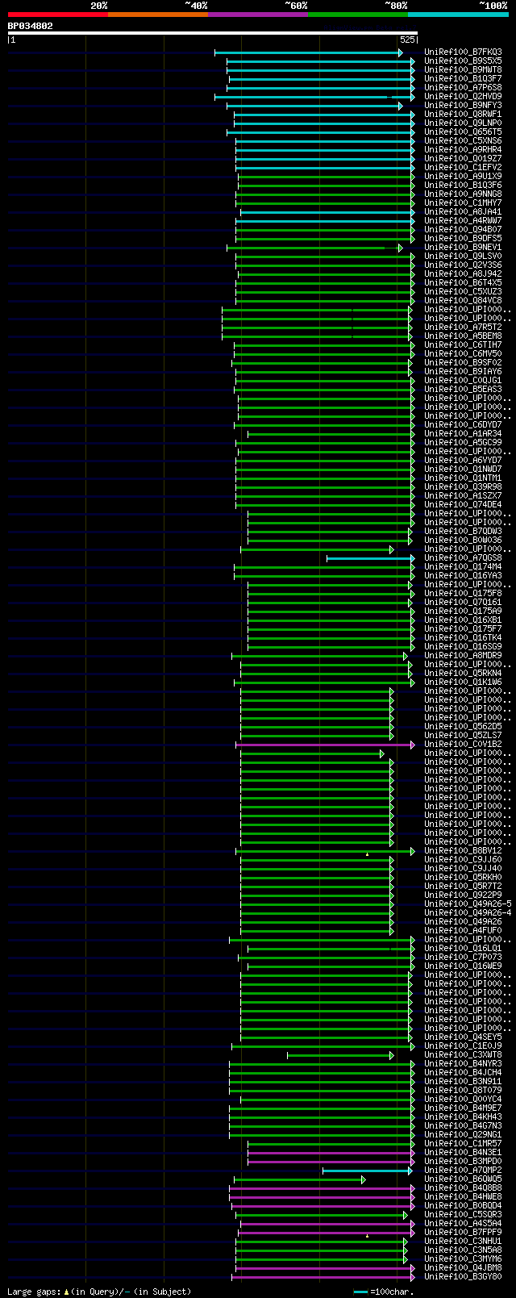Click the white query sequence ruler bar
Image resolution: width=516 pixels, height=1298 pixels.
click(x=213, y=33)
